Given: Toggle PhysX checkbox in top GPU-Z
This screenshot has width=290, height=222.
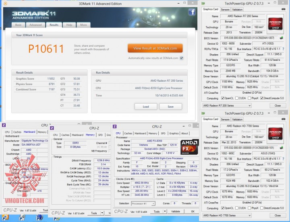Looking at the screenshot, I should (x=249, y=98).
